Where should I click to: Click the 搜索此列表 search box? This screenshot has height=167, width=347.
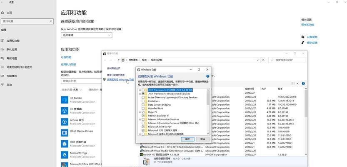(x=81, y=81)
